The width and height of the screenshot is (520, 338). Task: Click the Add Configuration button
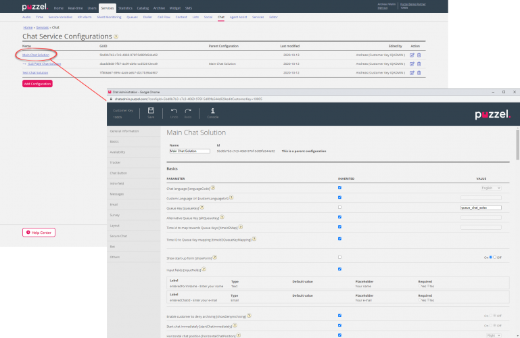tap(37, 84)
